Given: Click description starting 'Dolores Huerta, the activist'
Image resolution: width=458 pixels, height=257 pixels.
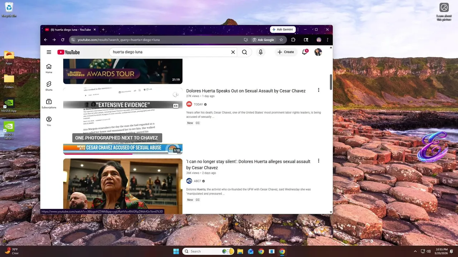Looking at the screenshot, I should point(248,191).
